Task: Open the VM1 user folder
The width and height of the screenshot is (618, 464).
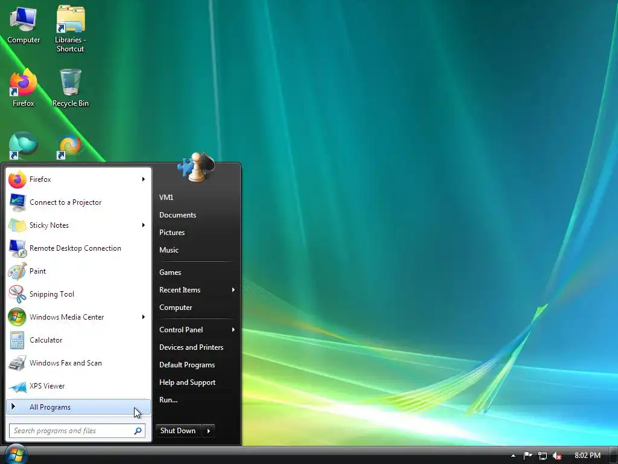Action: [167, 198]
